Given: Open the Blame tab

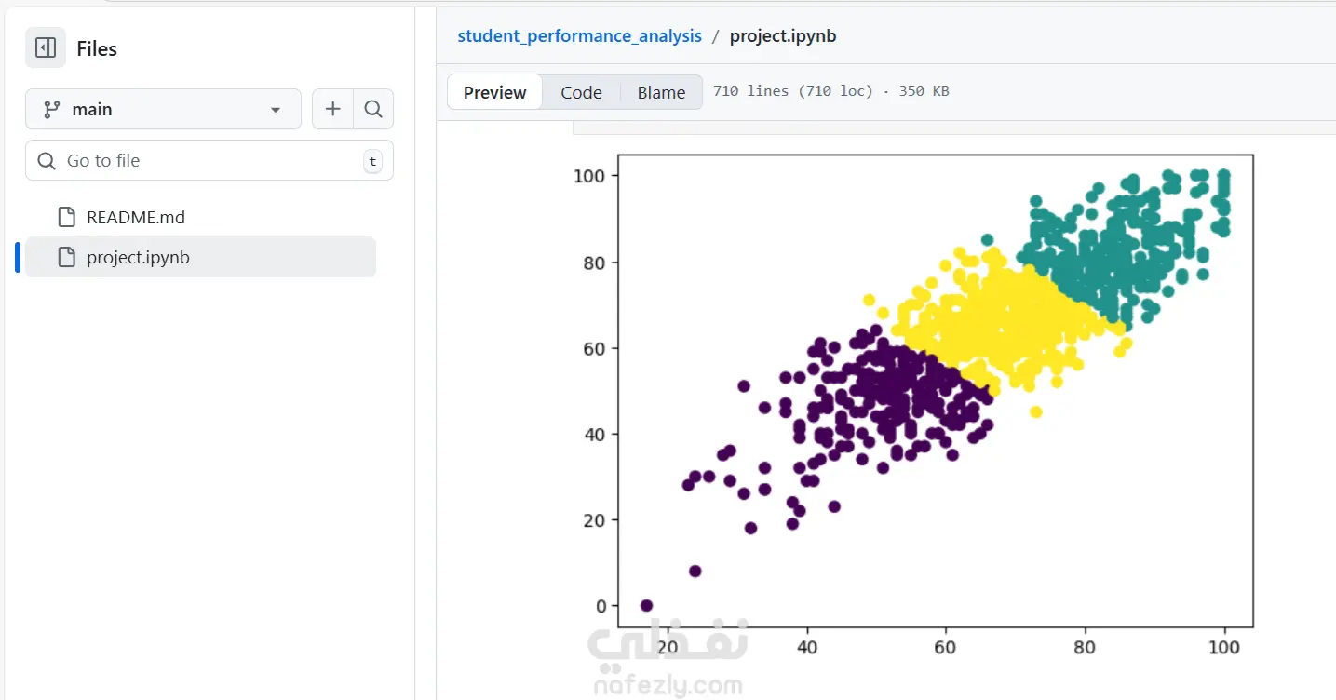Looking at the screenshot, I should [661, 92].
